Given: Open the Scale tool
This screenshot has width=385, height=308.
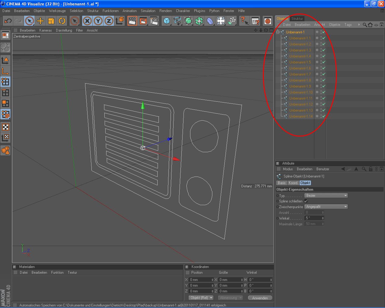Looking at the screenshot, I should [x=51, y=21].
